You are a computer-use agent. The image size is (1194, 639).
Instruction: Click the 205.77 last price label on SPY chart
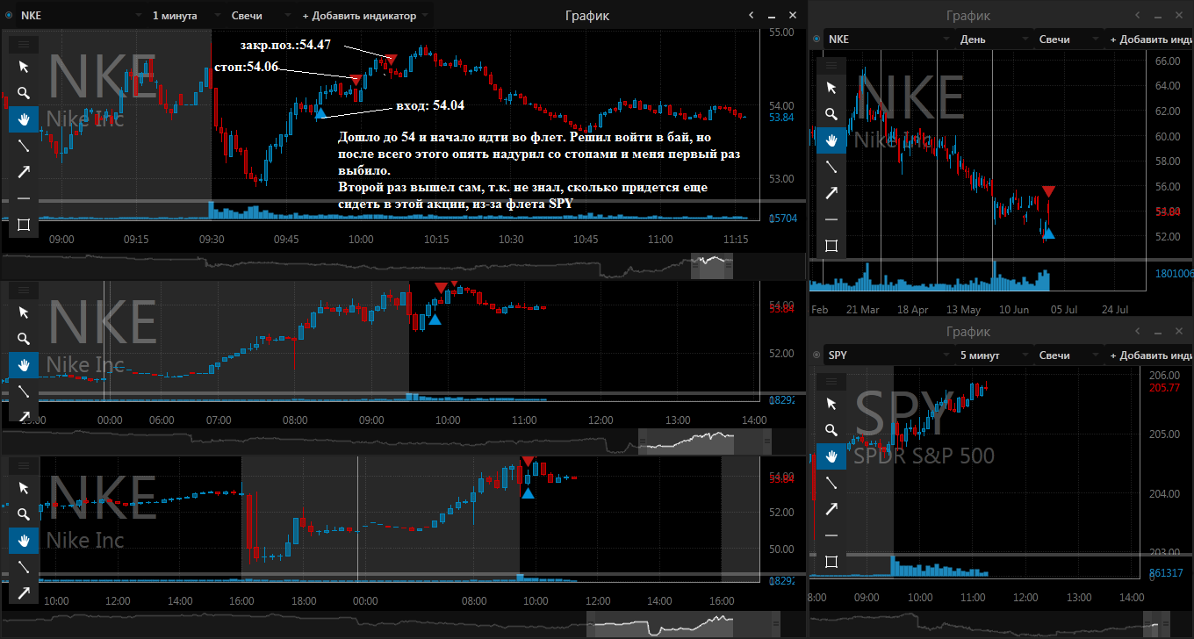(x=1163, y=388)
